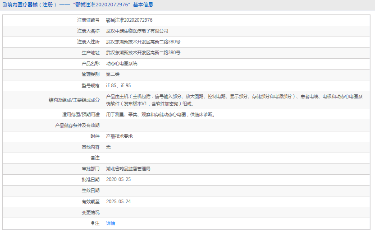375x233 pixels.
Task: Click the registrant name 武汉中旗生物医疗电子有限公司
Action: click(x=137, y=31)
